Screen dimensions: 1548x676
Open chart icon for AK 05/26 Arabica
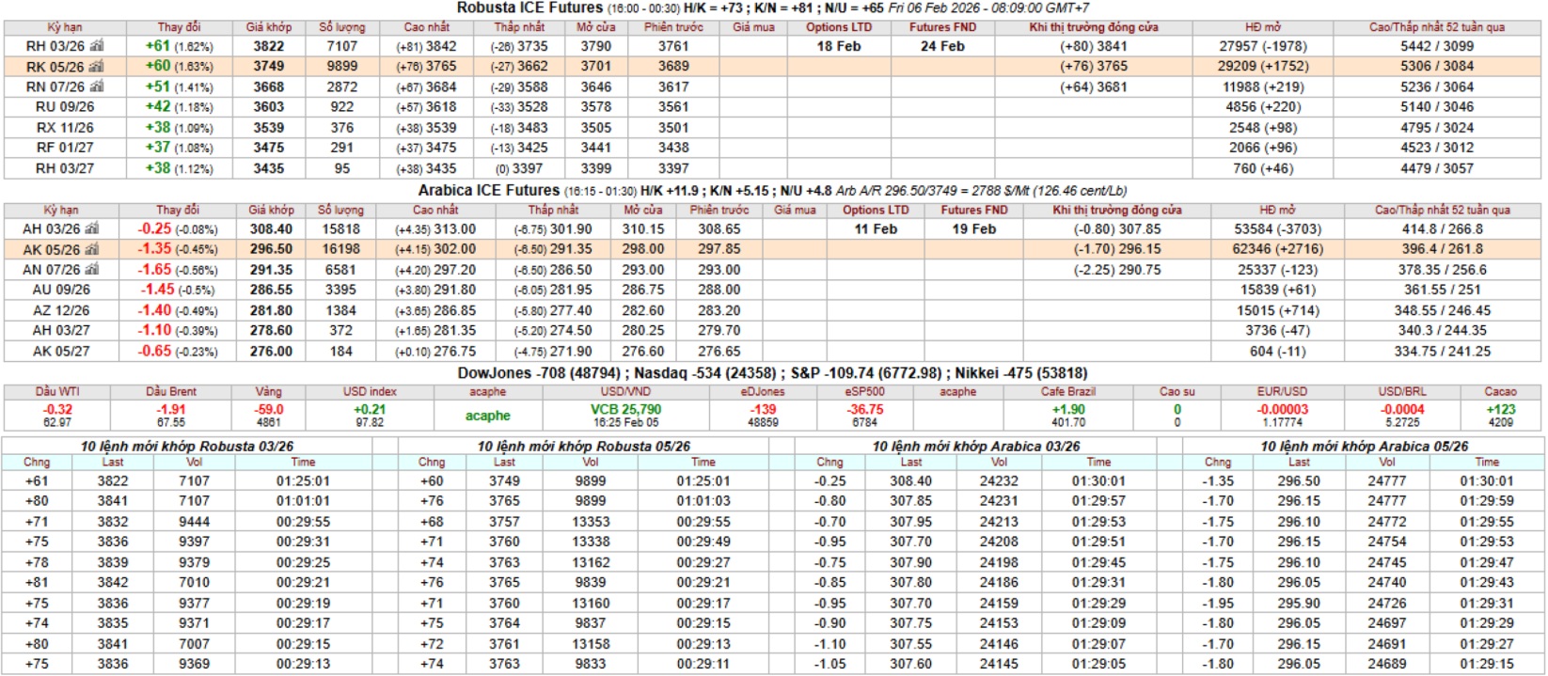pyautogui.click(x=92, y=249)
